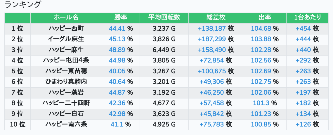The image size is (333, 135).
Task: Click the ハッピー二十四軒 hall name
Action: click(x=66, y=103)
